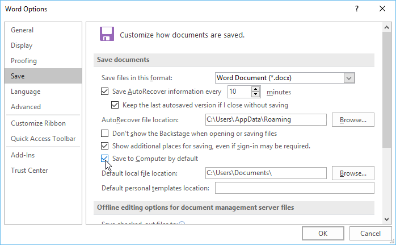This screenshot has width=396, height=245.
Task: Browse for default local file location
Action: tap(353, 173)
